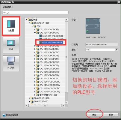121x120 pixels.
Task: Toggle the 打开设备视图 checkbox
Action: point(4,115)
